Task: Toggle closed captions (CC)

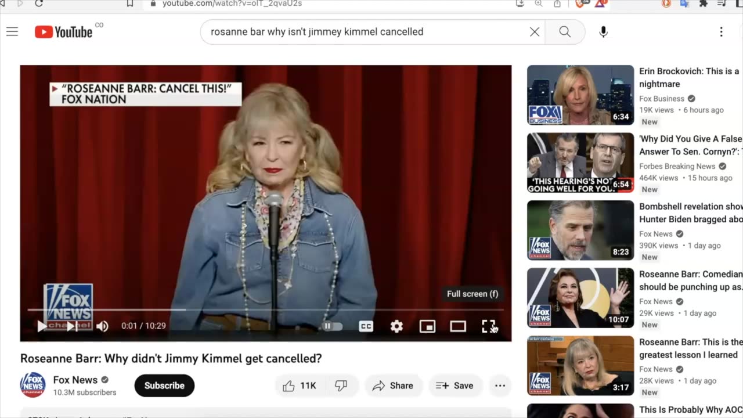Action: 366,326
